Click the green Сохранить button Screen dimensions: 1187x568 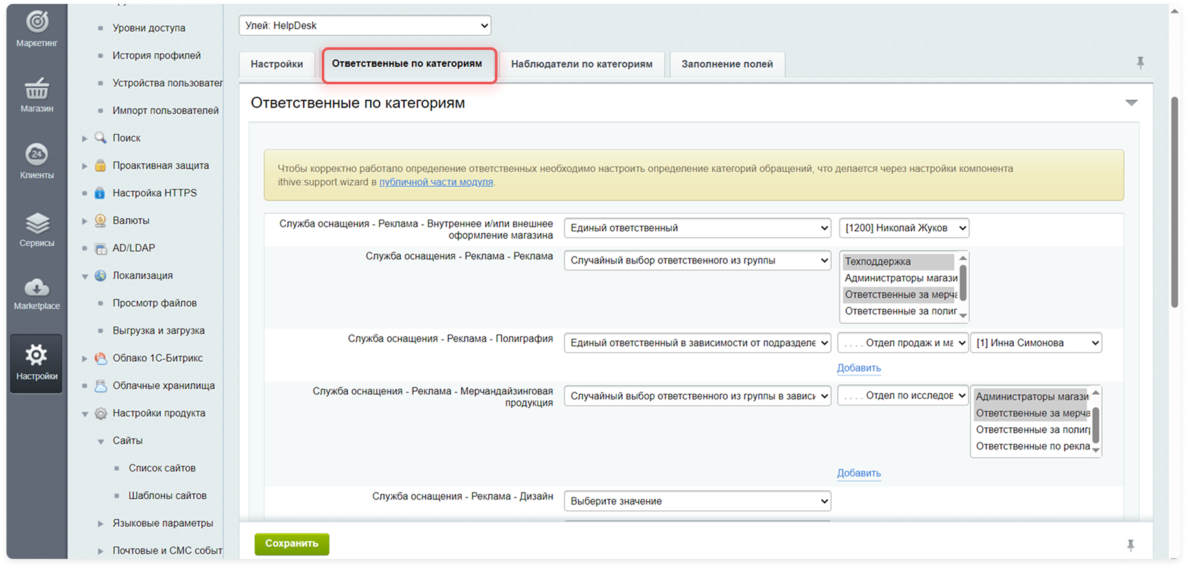click(x=292, y=543)
